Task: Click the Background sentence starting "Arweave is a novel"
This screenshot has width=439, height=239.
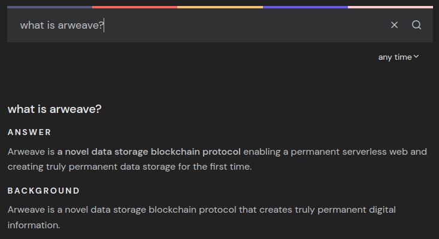Action: point(201,210)
